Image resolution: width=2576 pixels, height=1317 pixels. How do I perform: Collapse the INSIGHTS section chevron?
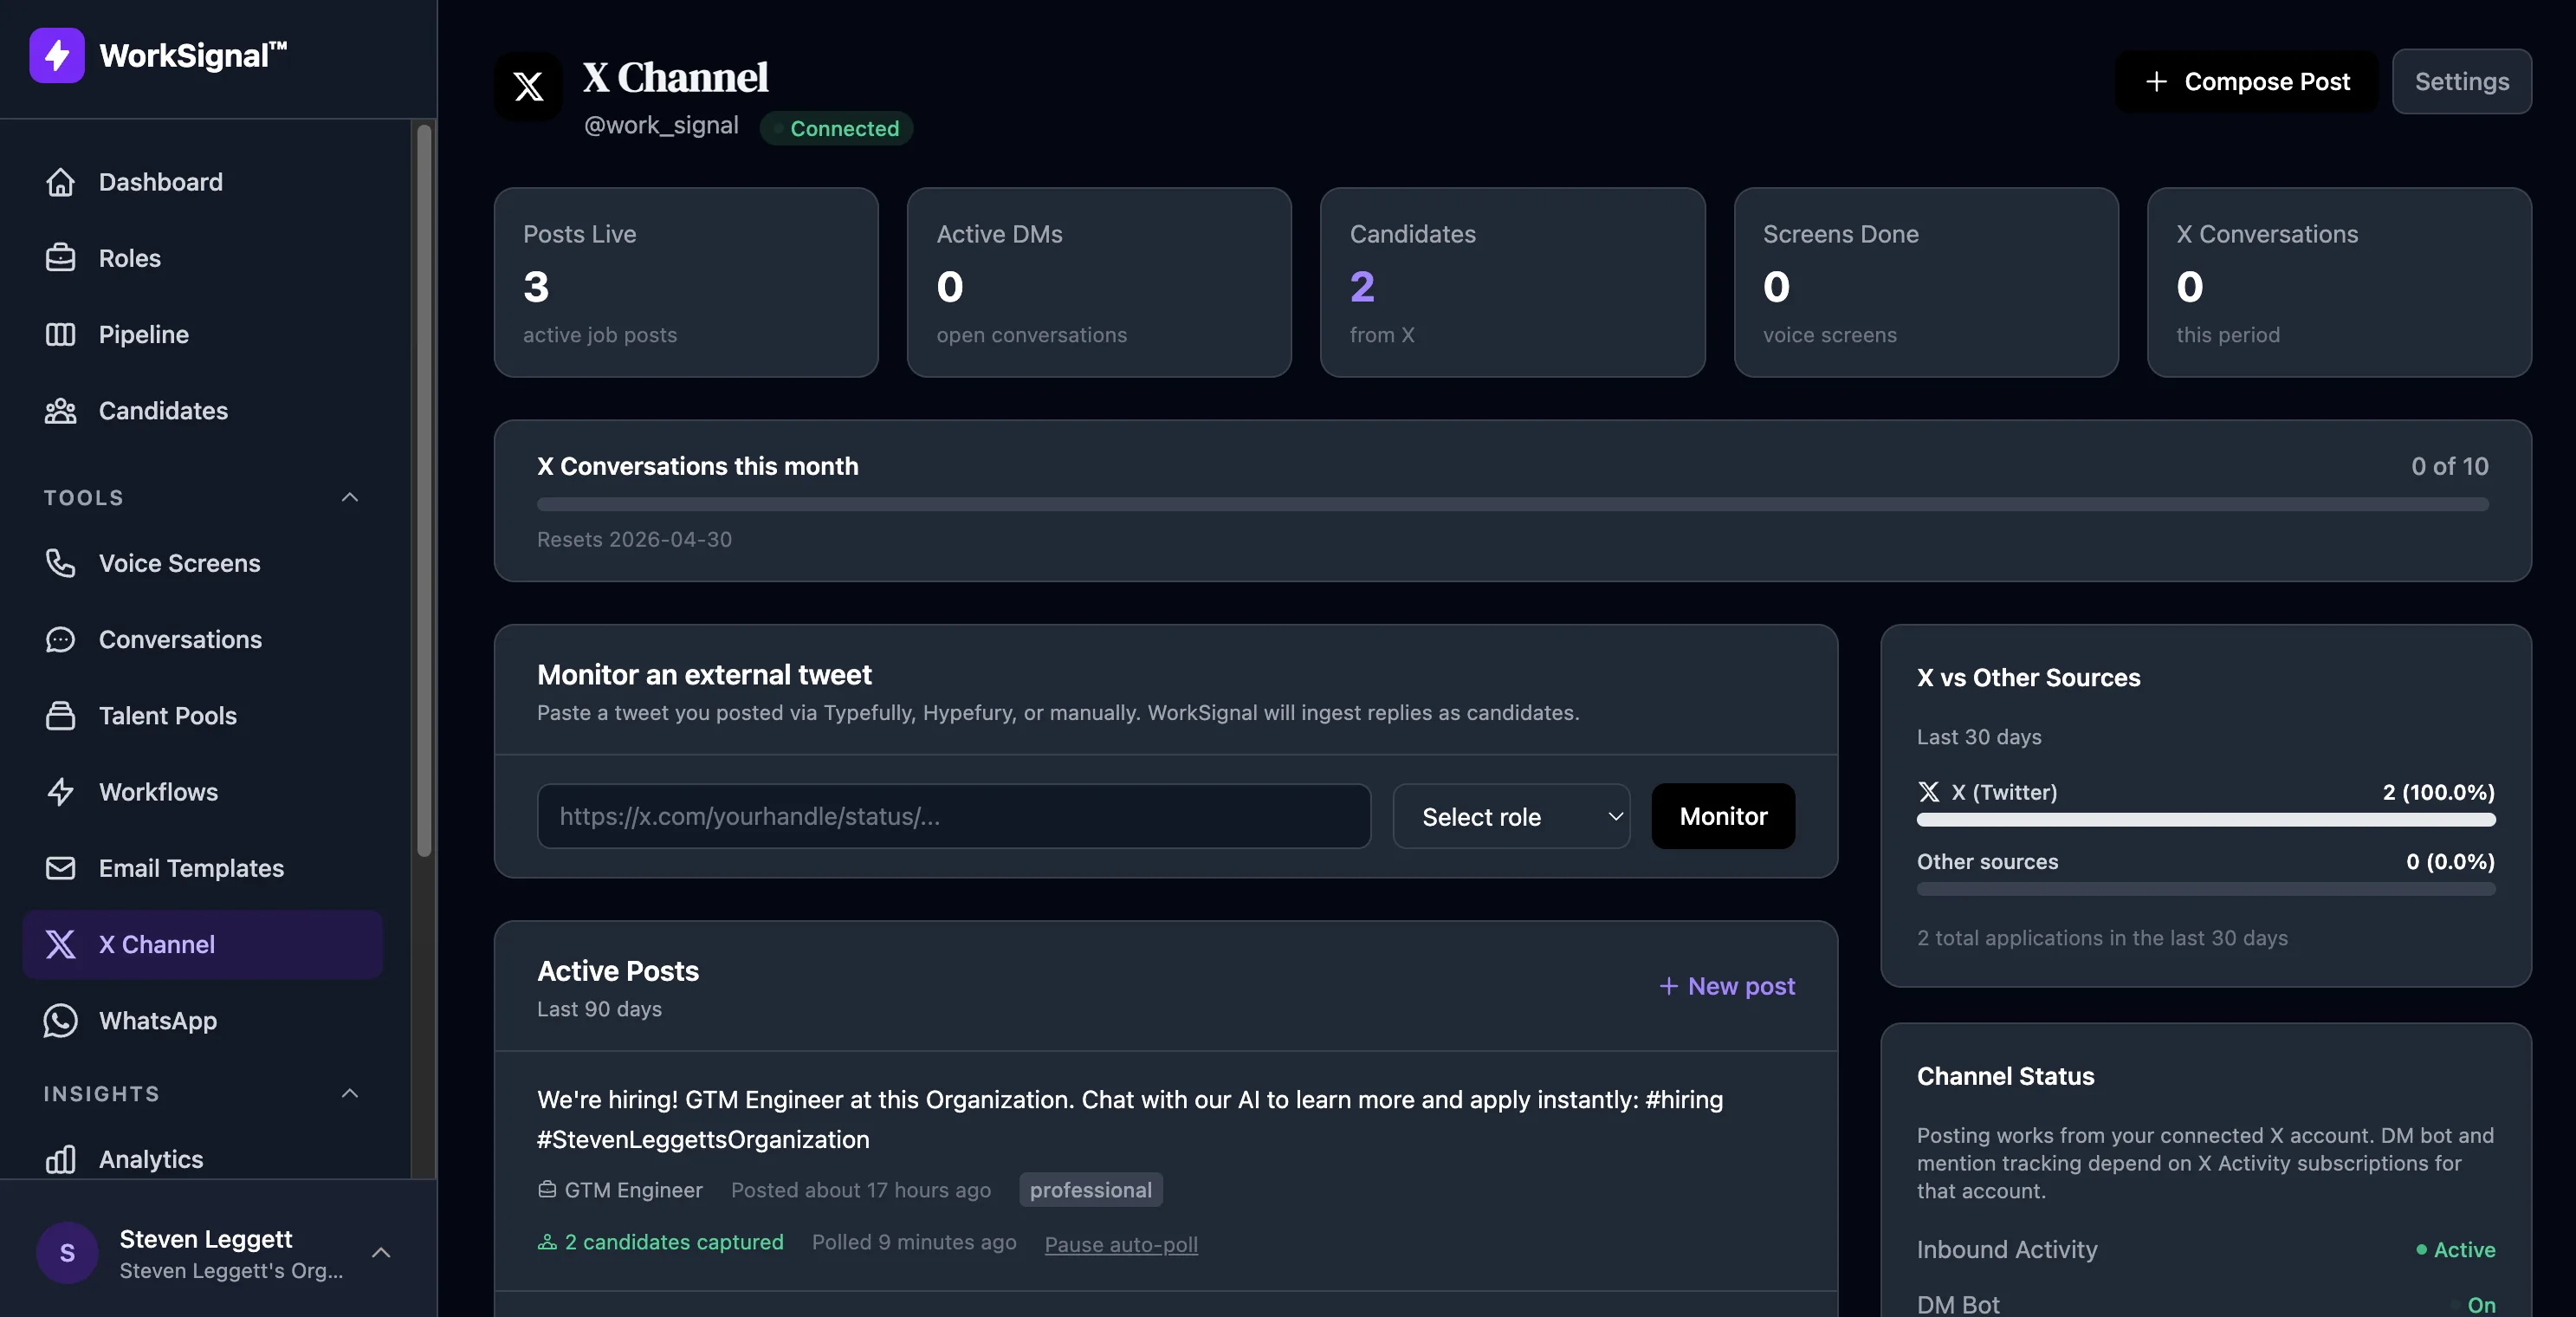(350, 1093)
